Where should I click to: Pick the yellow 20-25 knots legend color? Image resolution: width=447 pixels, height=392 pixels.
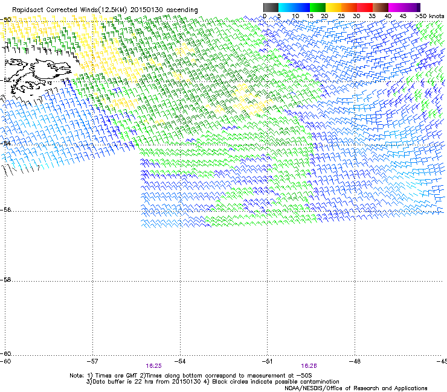pos(333,7)
